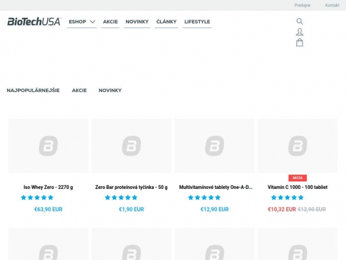
Task: Click star rating under Iso Whey Zero
Action: pos(37,198)
